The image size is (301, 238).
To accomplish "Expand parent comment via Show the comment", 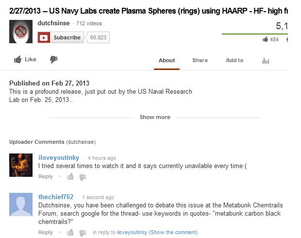I will coord(174,233).
